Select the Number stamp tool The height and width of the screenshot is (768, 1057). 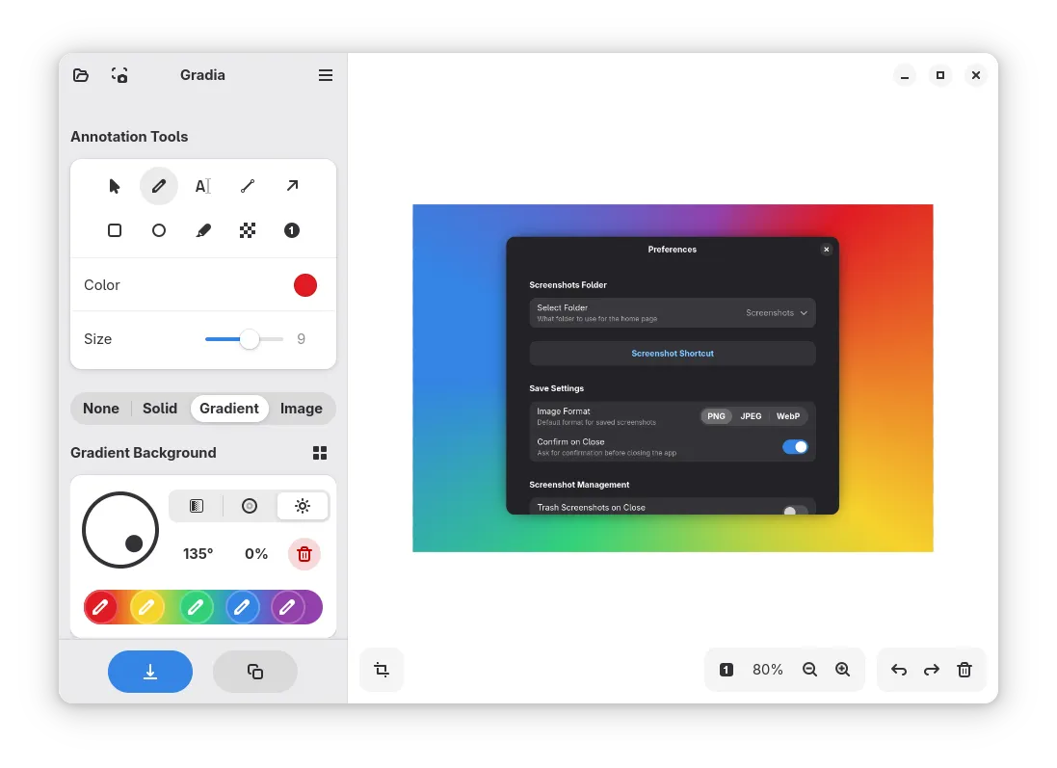click(292, 230)
